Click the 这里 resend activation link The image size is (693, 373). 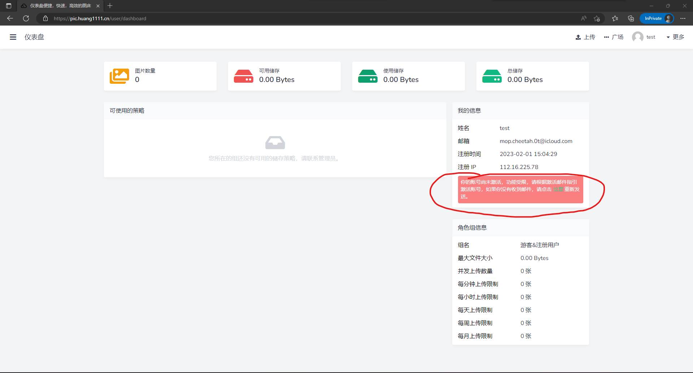558,189
